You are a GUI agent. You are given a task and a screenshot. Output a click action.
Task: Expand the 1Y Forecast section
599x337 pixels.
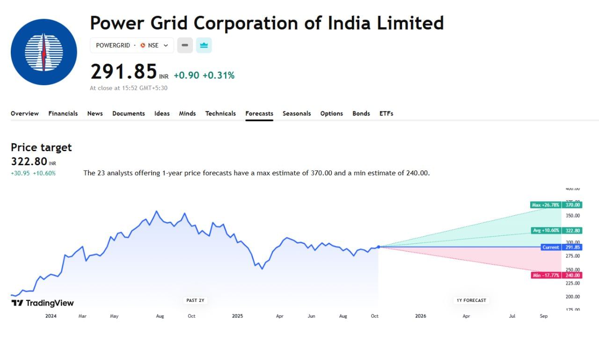[470, 300]
